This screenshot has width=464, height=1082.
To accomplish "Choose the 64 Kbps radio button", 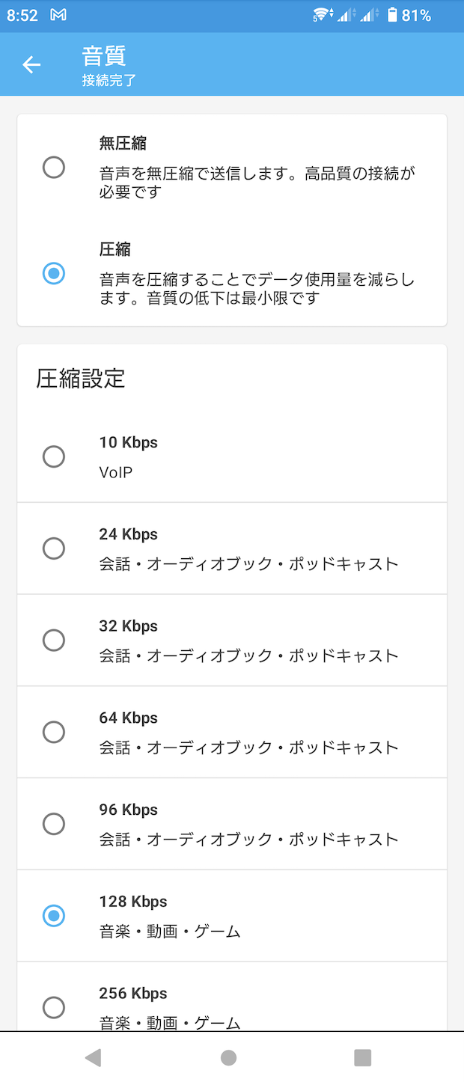I will click(x=54, y=732).
